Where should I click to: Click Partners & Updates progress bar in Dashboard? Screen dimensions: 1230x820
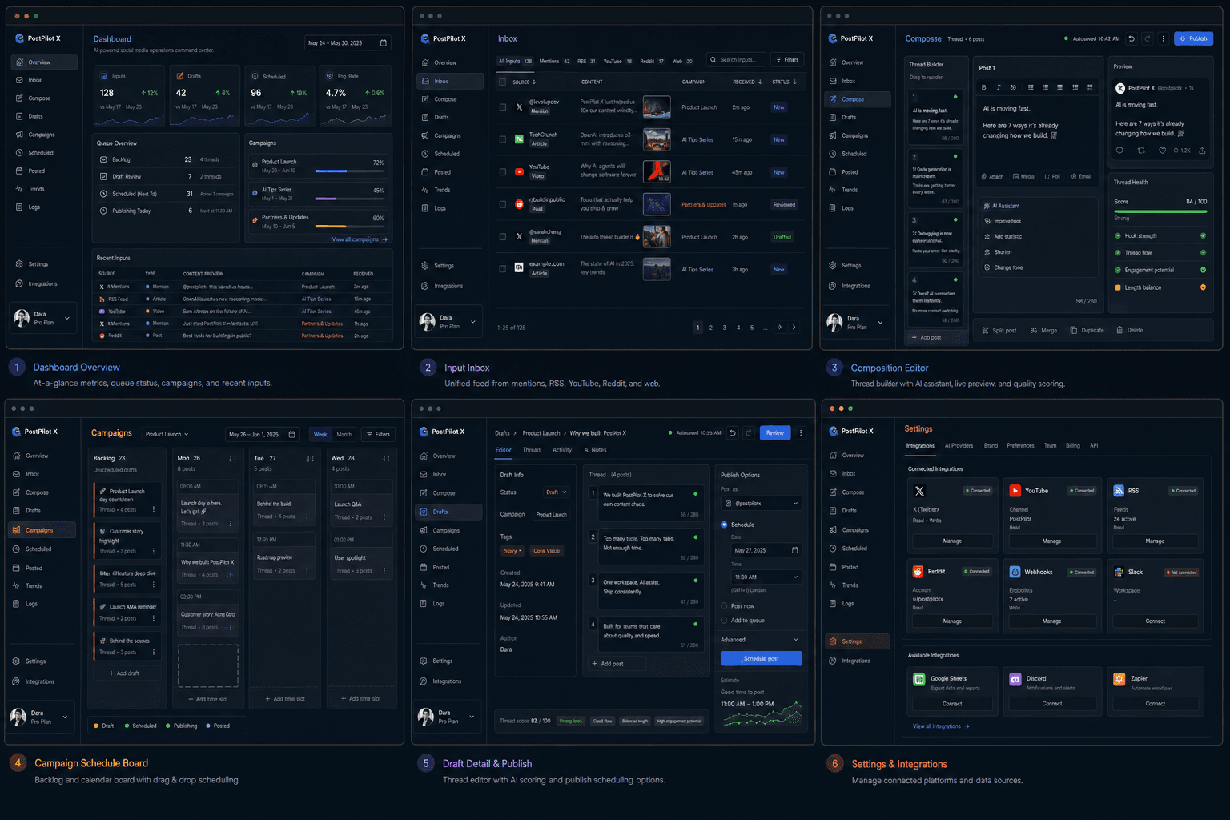point(349,227)
